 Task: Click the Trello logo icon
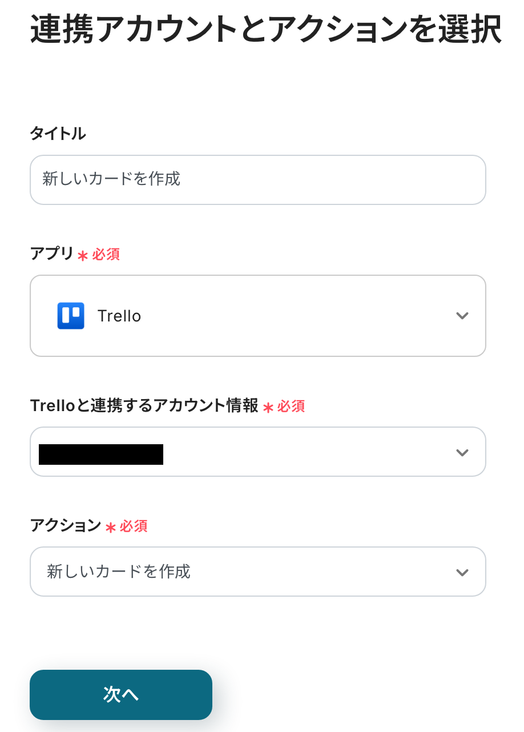tap(71, 316)
